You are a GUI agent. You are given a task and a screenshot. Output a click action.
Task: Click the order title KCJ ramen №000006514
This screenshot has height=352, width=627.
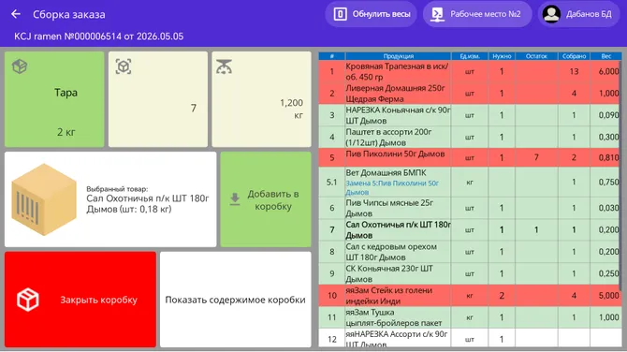[x=68, y=37]
